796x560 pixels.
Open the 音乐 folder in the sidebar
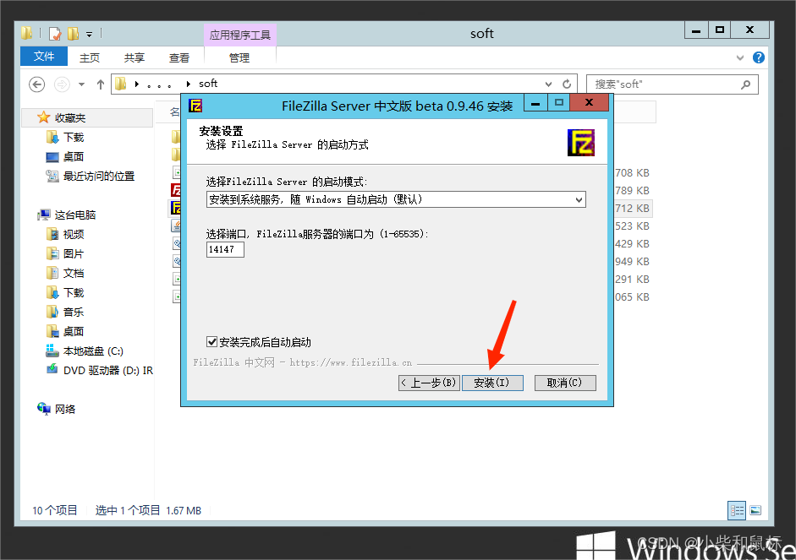74,312
